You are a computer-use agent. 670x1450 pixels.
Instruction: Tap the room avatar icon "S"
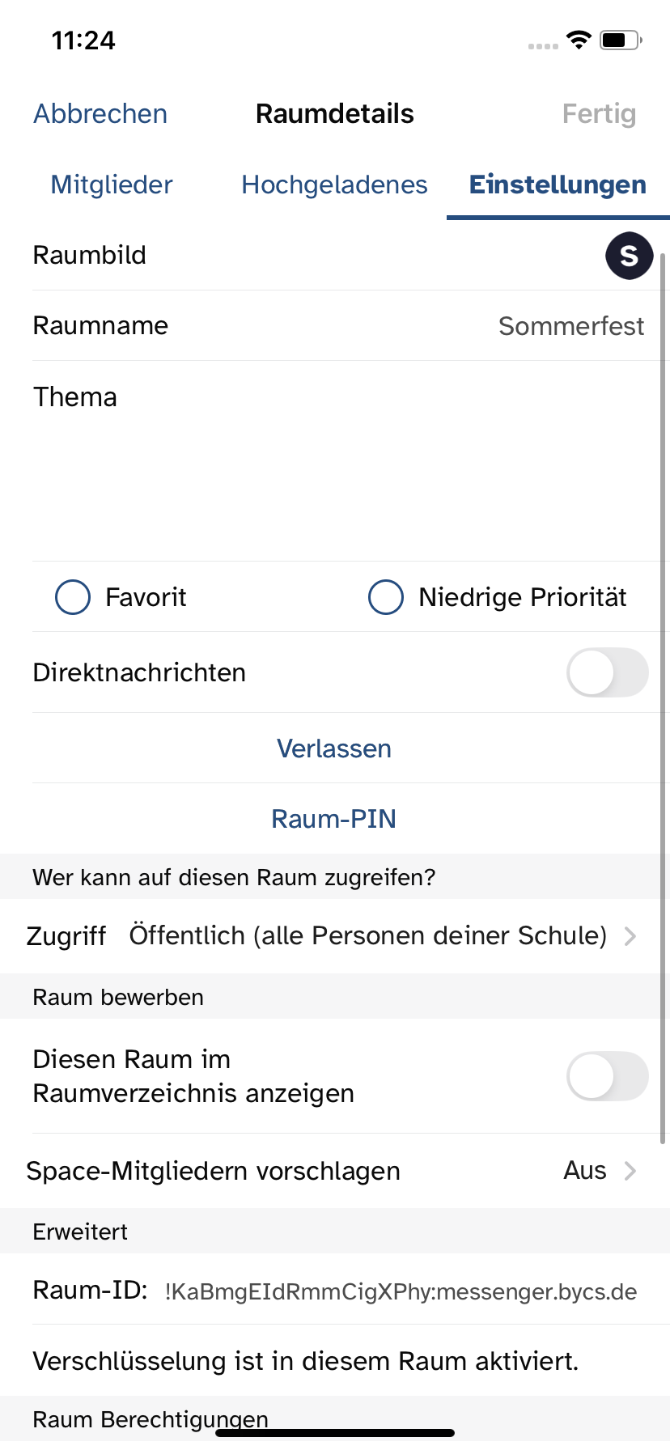629,256
